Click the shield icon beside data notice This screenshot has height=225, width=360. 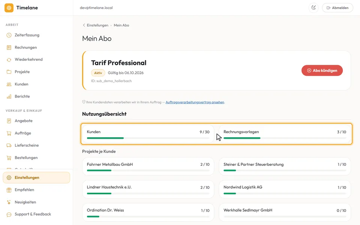tap(84, 102)
